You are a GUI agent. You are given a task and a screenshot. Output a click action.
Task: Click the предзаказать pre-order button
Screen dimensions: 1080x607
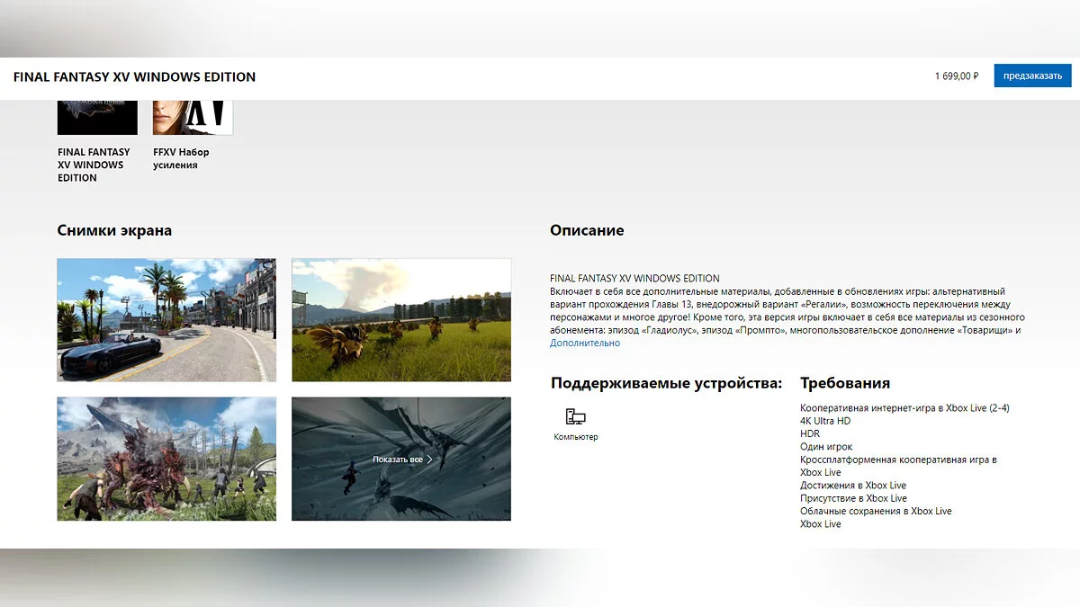1032,76
